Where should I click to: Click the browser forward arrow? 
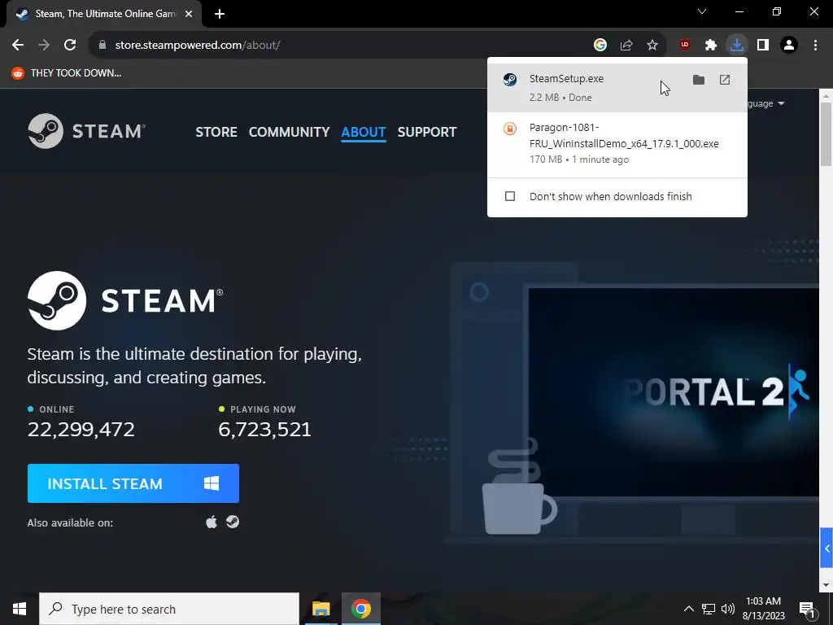(44, 46)
